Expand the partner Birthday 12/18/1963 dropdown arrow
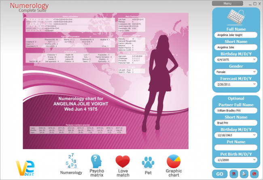The width and height of the screenshot is (263, 180). pos(254,135)
